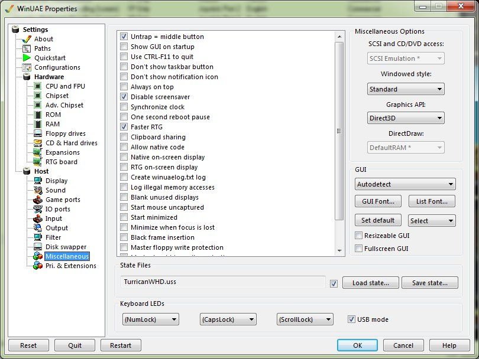
Task: Open the NumLock keyboard LED dropdown
Action: [x=150, y=319]
